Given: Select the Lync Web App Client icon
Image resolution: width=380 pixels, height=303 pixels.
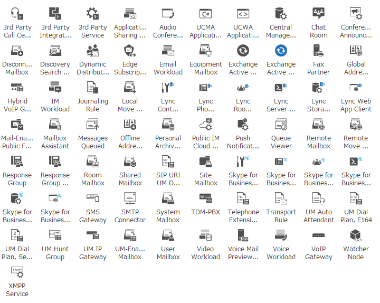Looking at the screenshot, I should pyautogui.click(x=356, y=88).
